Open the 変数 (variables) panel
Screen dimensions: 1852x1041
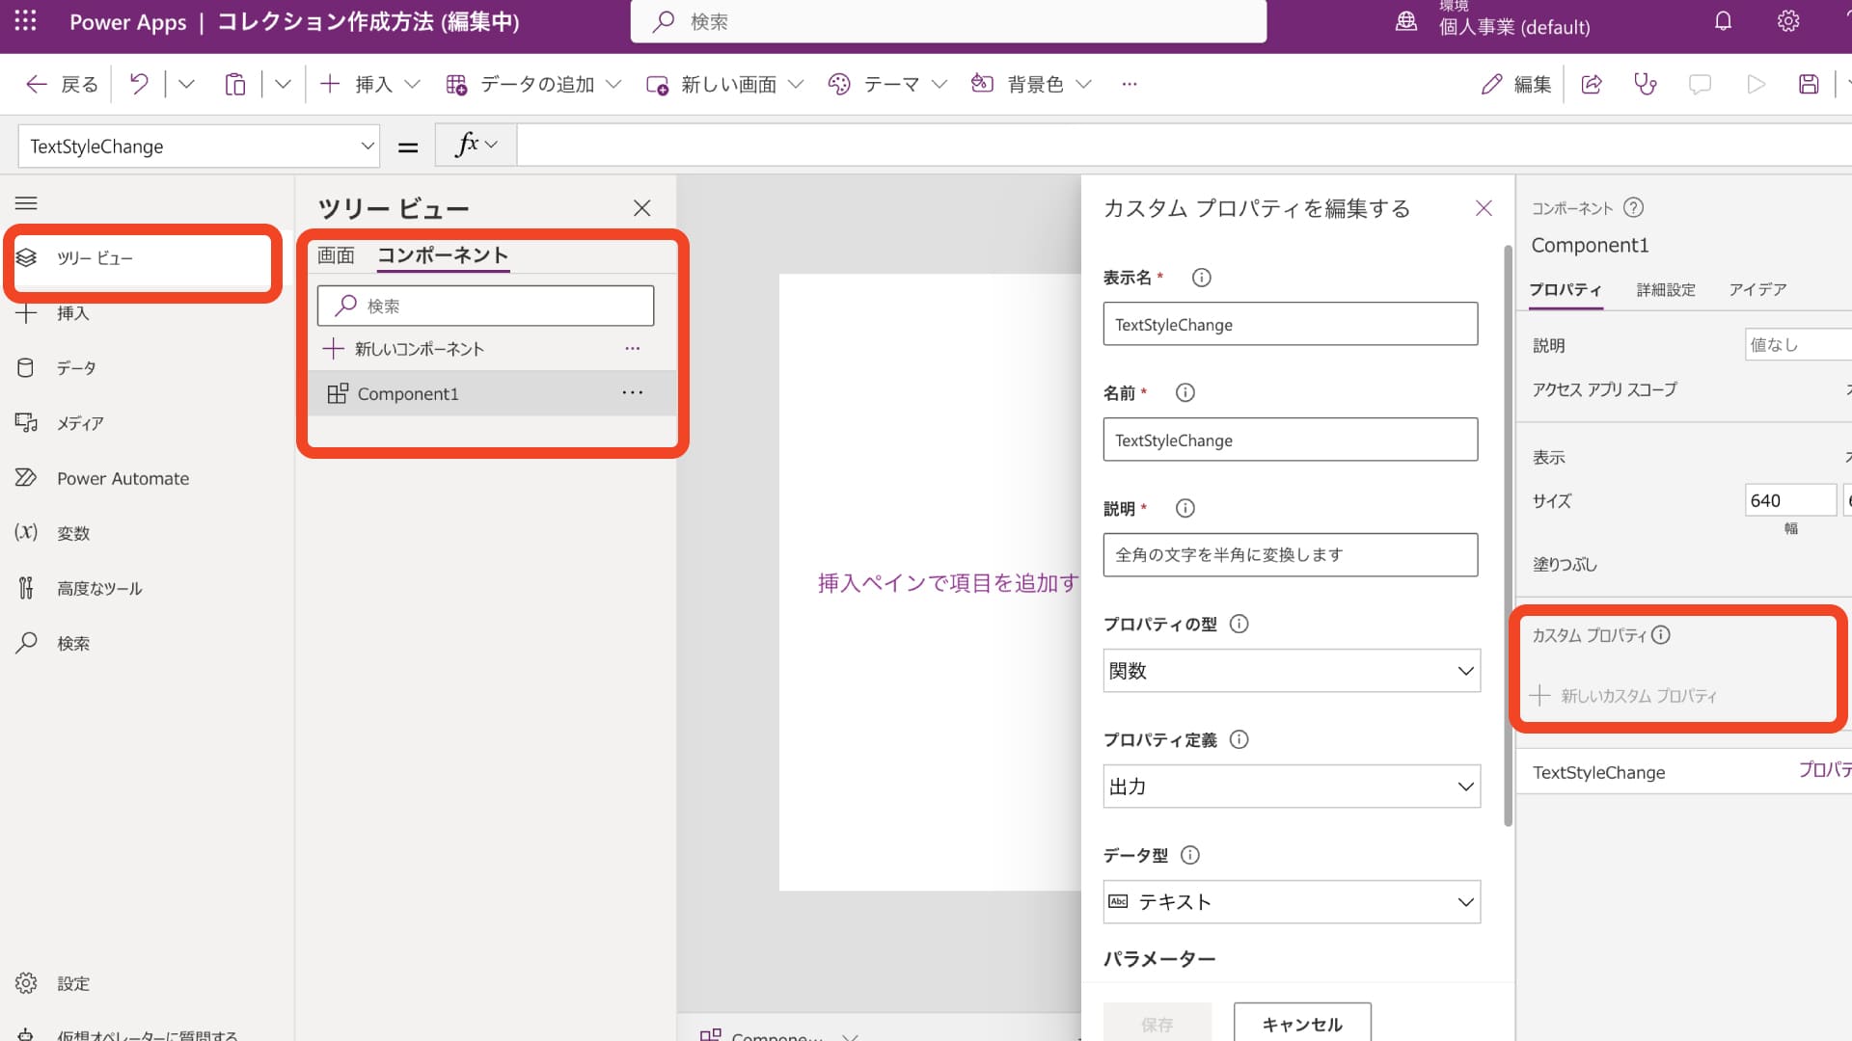click(72, 532)
